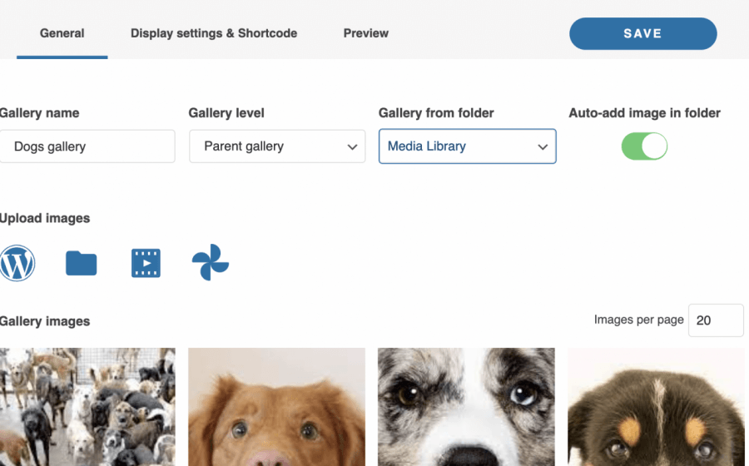Click the Gallery images heading
This screenshot has height=466, width=749.
(45, 321)
